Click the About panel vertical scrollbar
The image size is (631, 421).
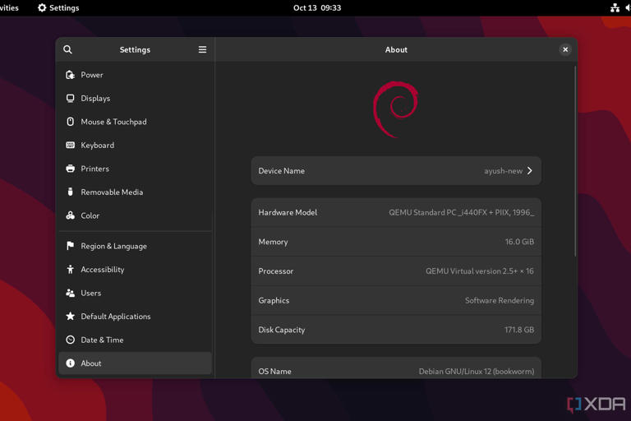(x=575, y=161)
